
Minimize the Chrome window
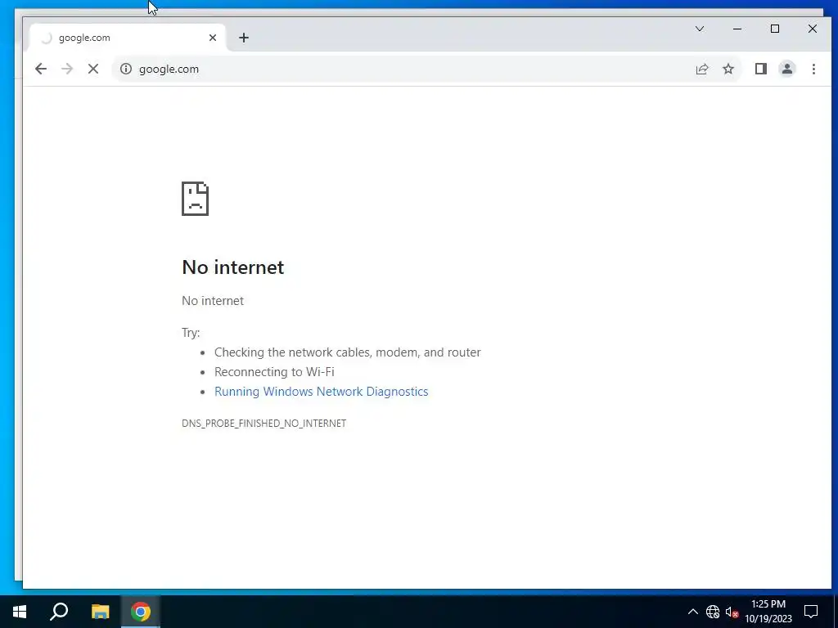(x=737, y=29)
